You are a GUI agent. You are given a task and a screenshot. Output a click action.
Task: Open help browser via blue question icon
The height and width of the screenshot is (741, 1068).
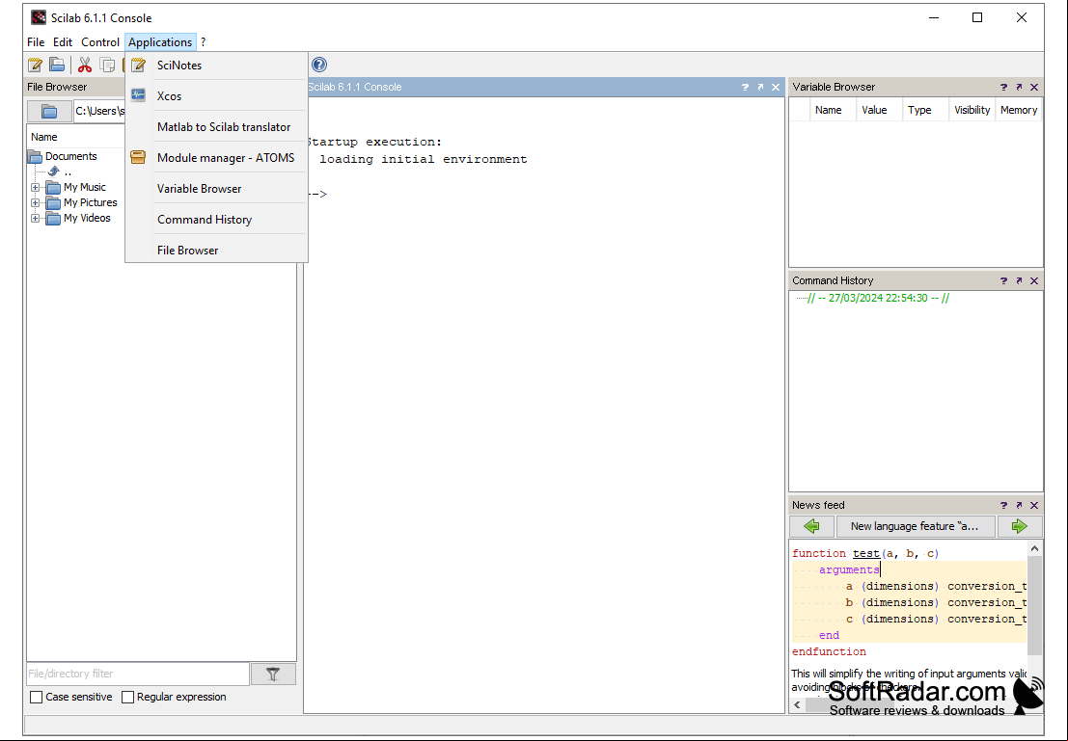(318, 65)
